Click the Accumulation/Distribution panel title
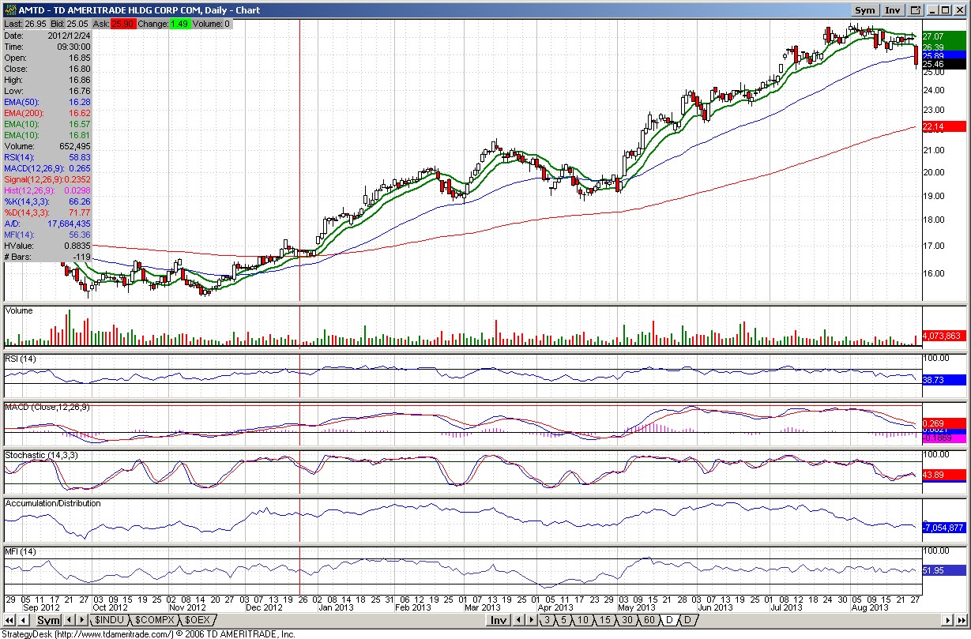Image resolution: width=971 pixels, height=639 pixels. click(53, 503)
